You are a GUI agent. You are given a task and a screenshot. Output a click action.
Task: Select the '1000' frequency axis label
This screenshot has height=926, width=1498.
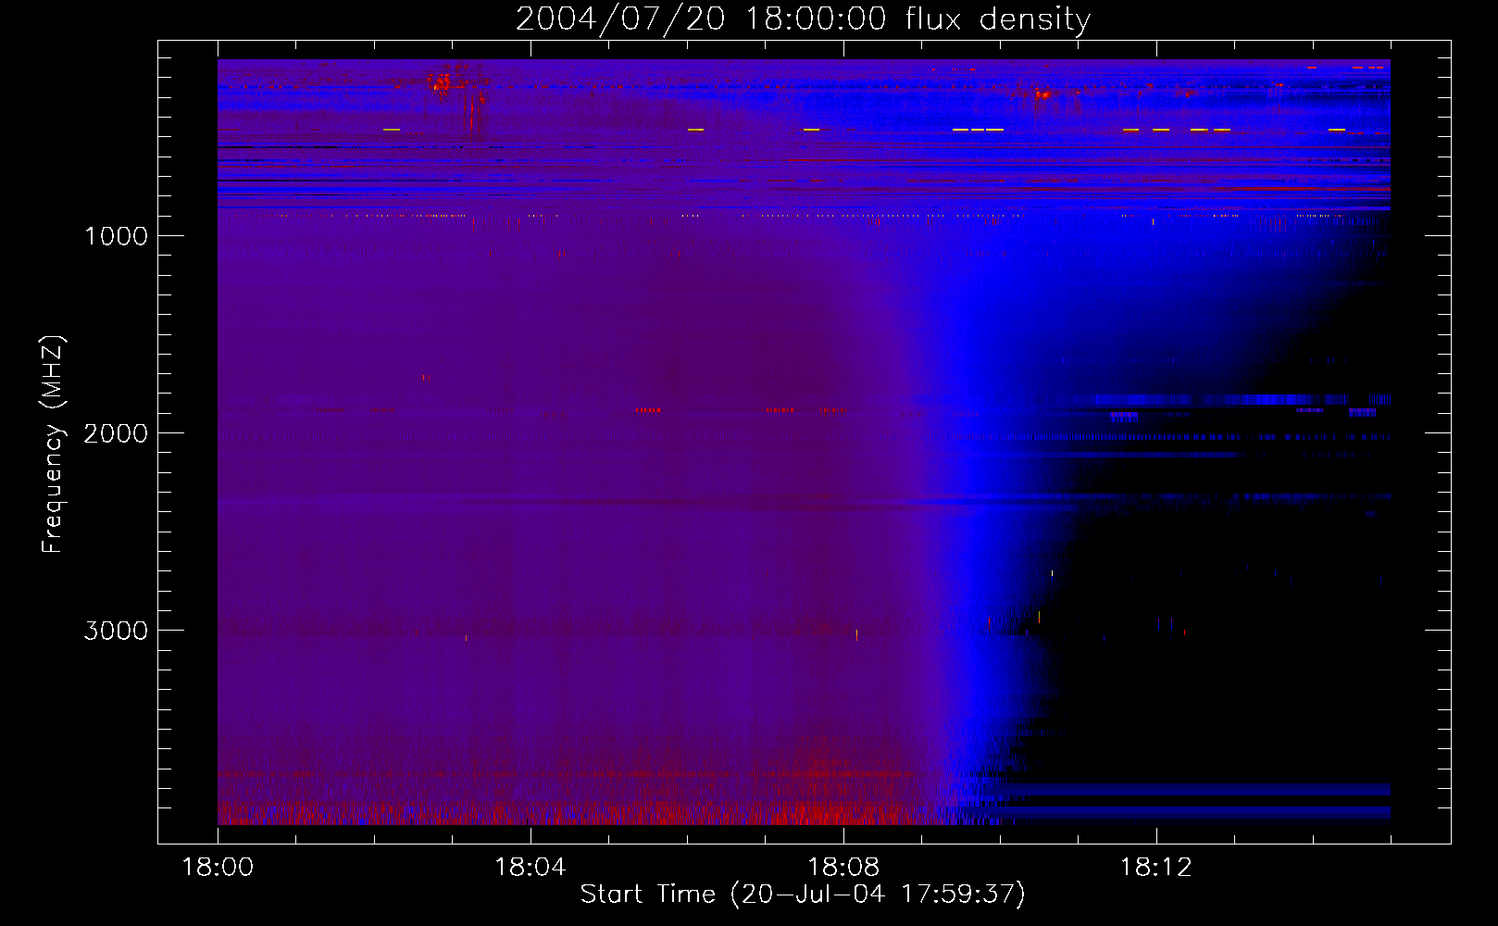tap(117, 236)
